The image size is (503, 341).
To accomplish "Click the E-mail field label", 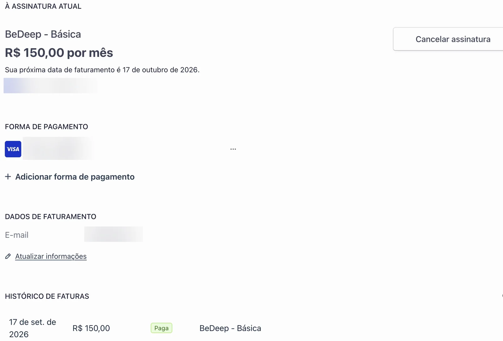I will point(17,235).
